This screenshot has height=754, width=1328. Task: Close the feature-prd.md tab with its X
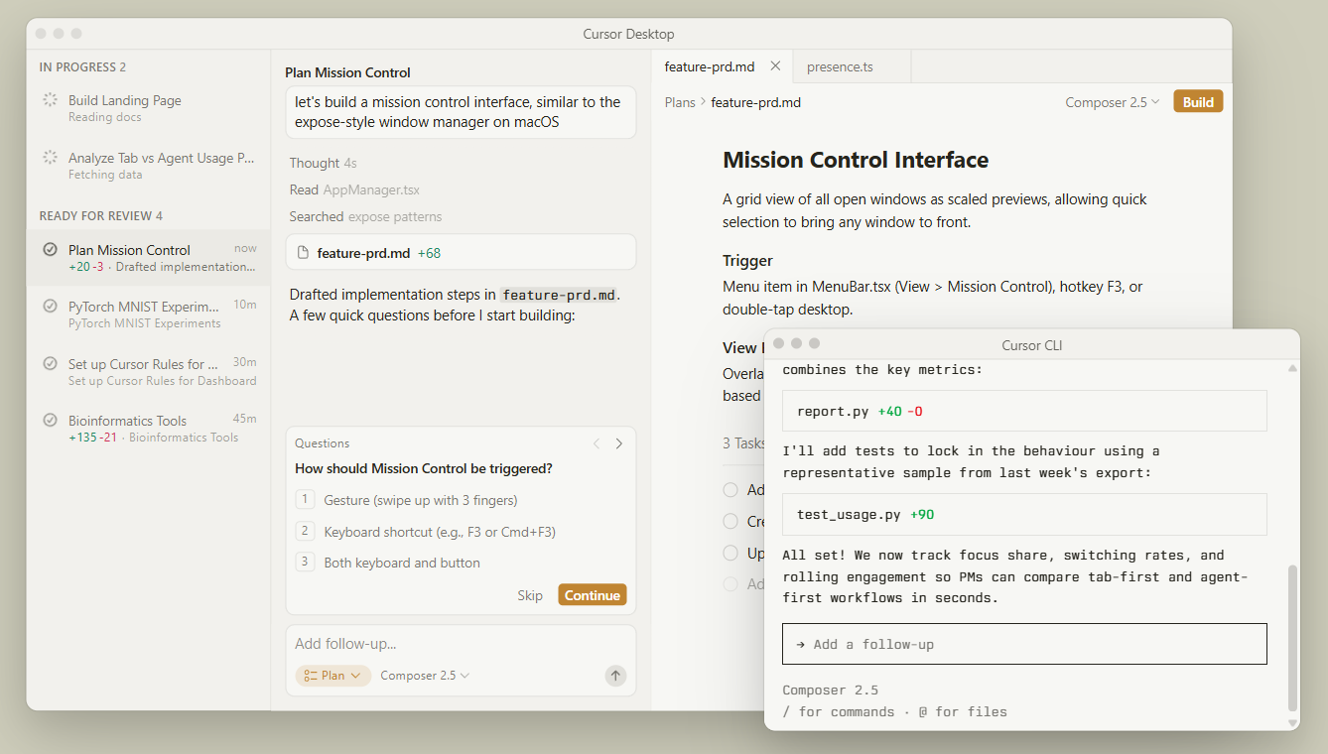click(775, 66)
